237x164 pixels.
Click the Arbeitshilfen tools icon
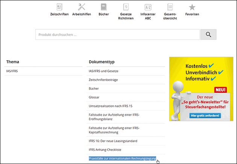tap(81, 7)
